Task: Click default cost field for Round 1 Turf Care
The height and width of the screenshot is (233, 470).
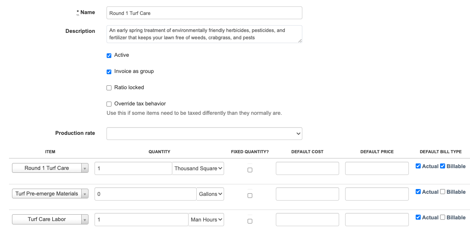Action: click(x=307, y=169)
